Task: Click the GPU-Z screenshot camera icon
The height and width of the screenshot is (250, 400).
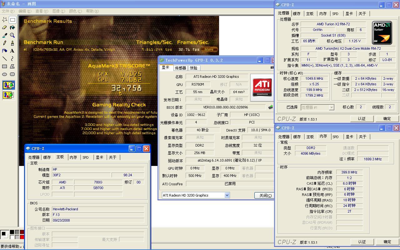Action: click(272, 67)
